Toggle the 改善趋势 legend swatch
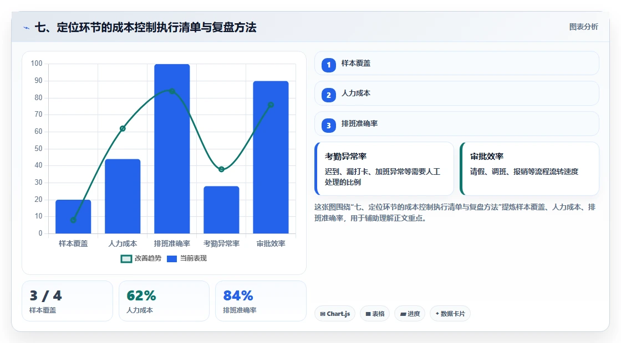The width and height of the screenshot is (621, 343). coord(126,259)
